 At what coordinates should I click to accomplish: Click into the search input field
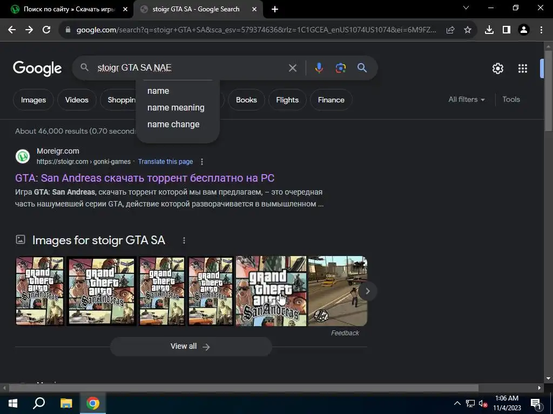point(191,68)
